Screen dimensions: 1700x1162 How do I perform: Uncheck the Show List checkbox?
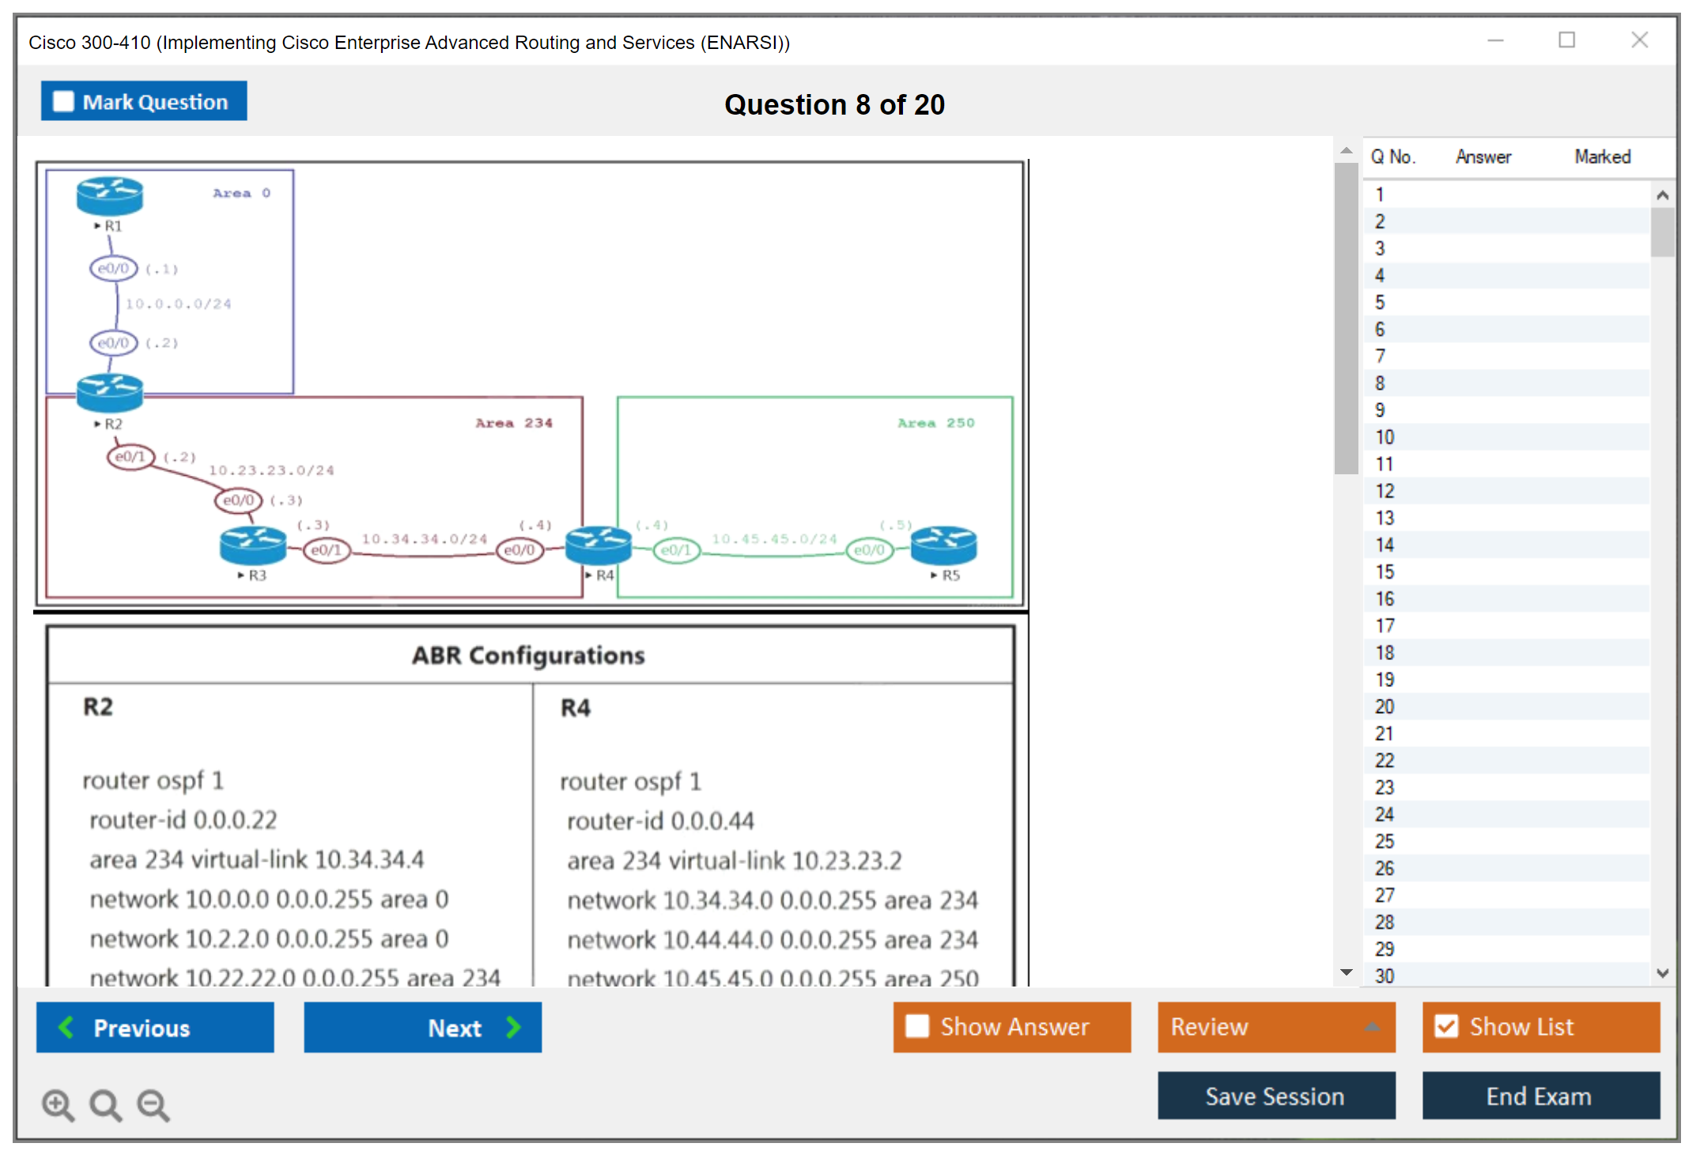[x=1446, y=1026]
